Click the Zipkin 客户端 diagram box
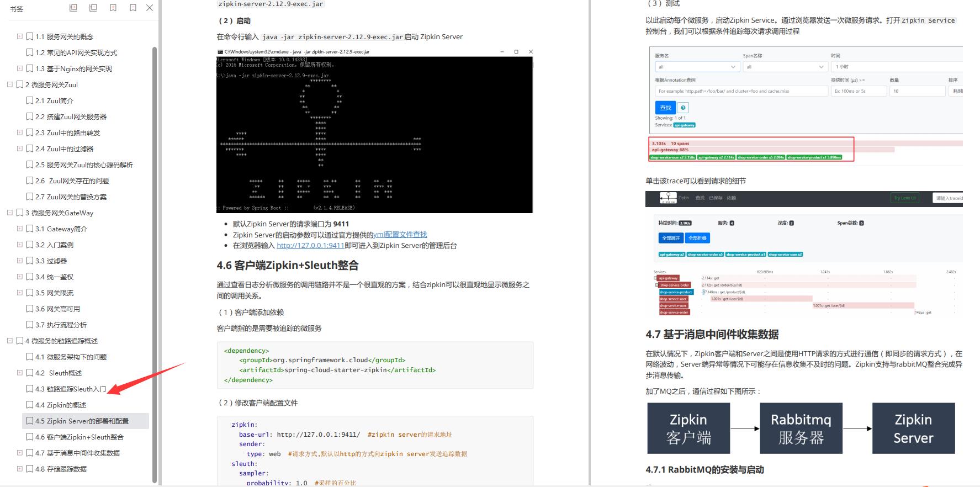Screen dimensions: 980x487 point(688,428)
